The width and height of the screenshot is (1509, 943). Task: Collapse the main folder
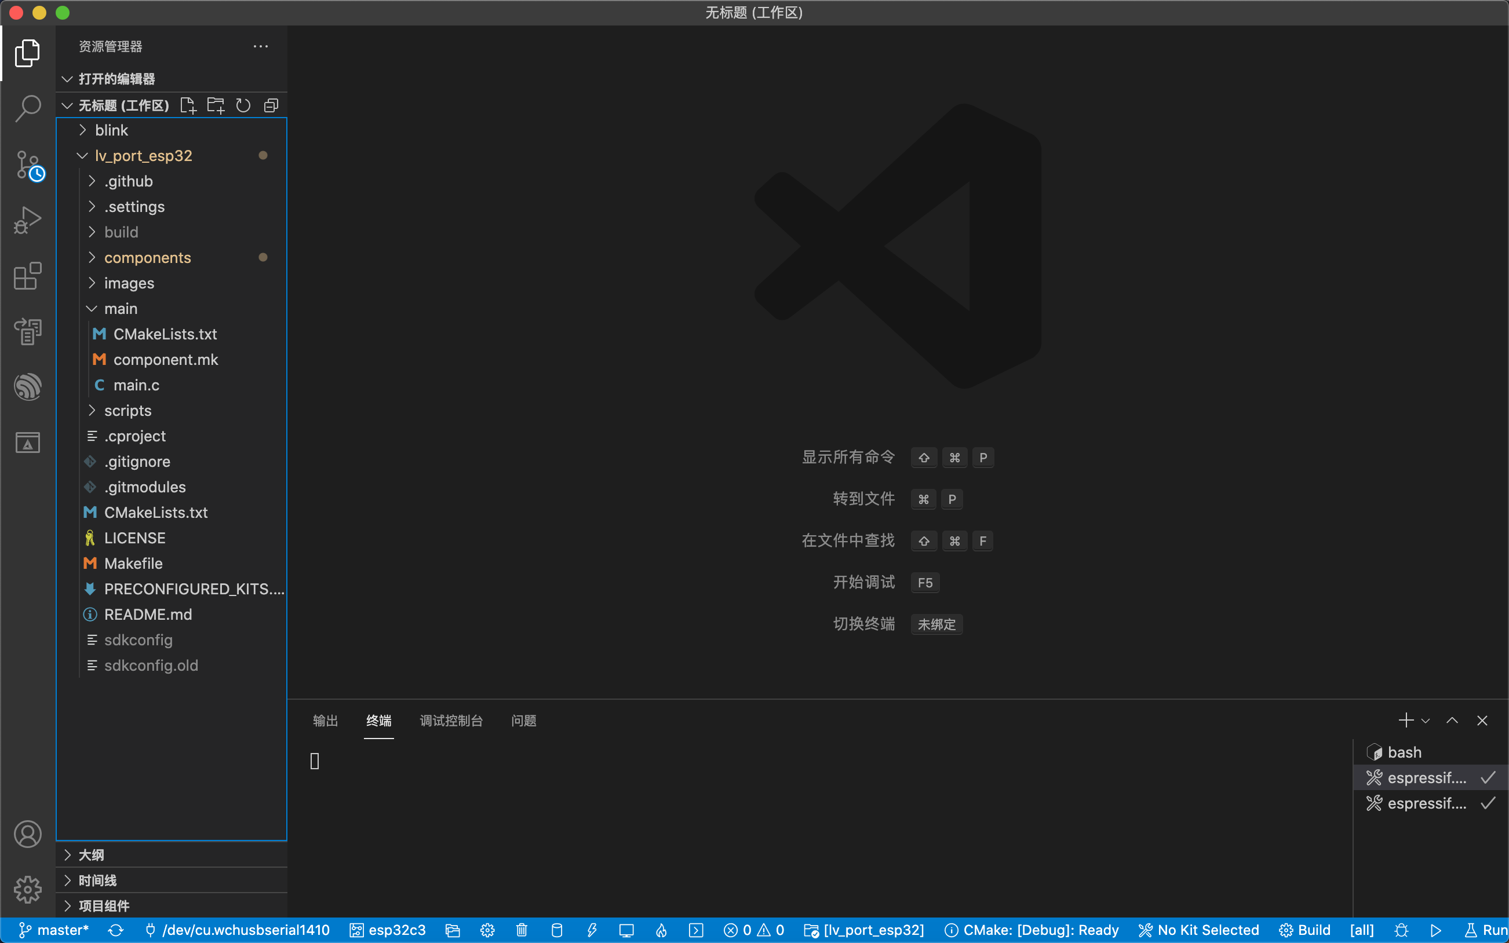tap(121, 309)
